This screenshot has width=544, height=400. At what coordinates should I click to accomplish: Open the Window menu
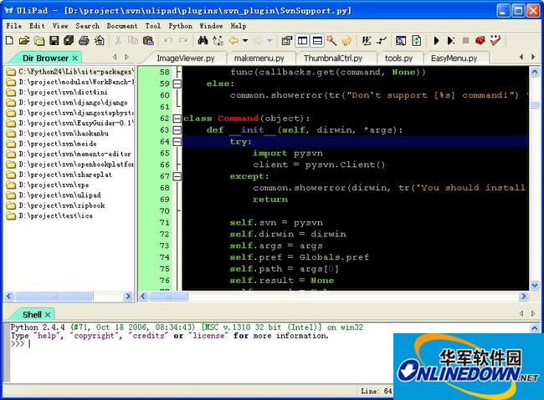(x=211, y=26)
